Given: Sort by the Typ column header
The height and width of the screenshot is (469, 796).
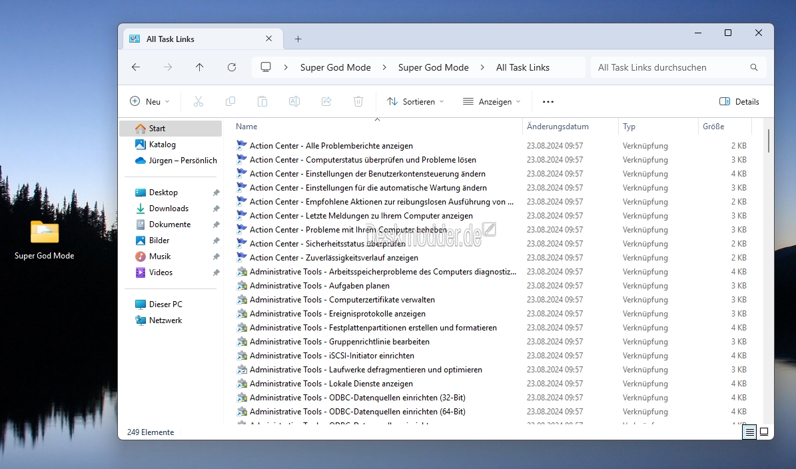Looking at the screenshot, I should click(x=658, y=127).
